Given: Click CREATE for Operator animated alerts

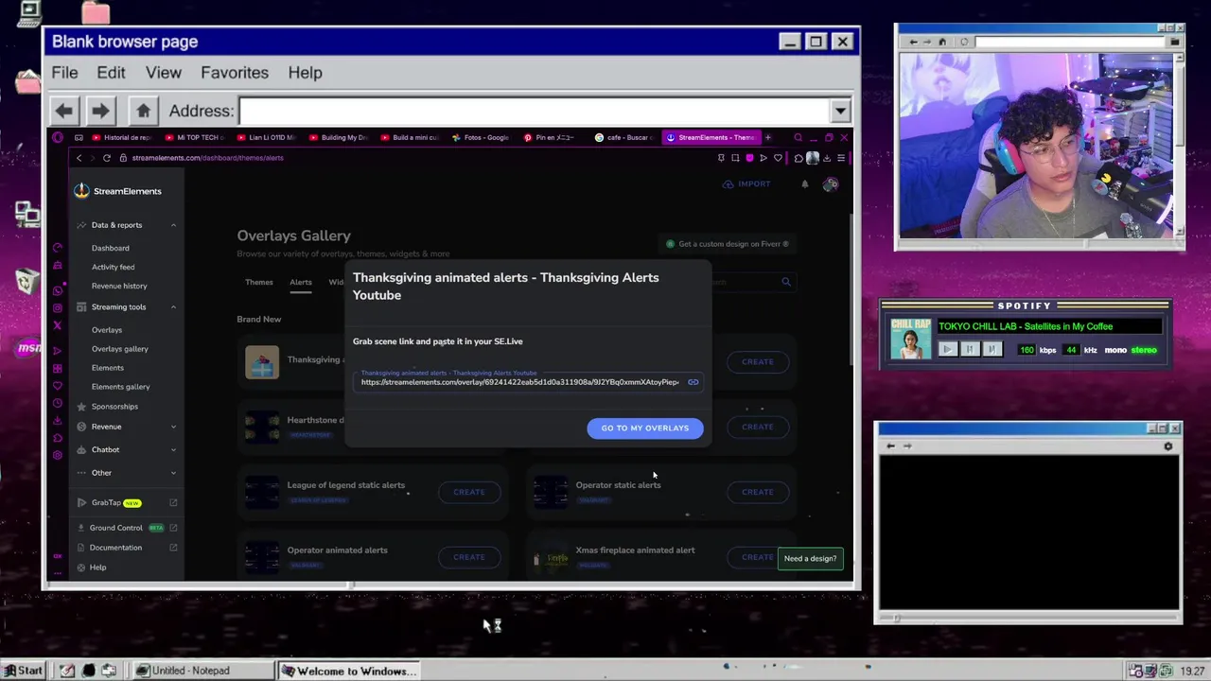Looking at the screenshot, I should [x=469, y=557].
